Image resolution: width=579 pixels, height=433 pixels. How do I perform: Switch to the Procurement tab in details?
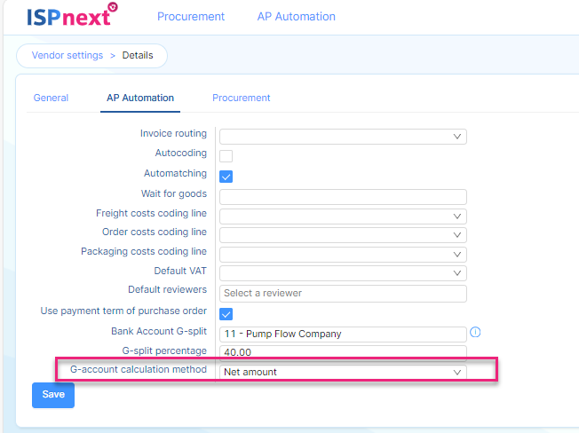coord(242,98)
